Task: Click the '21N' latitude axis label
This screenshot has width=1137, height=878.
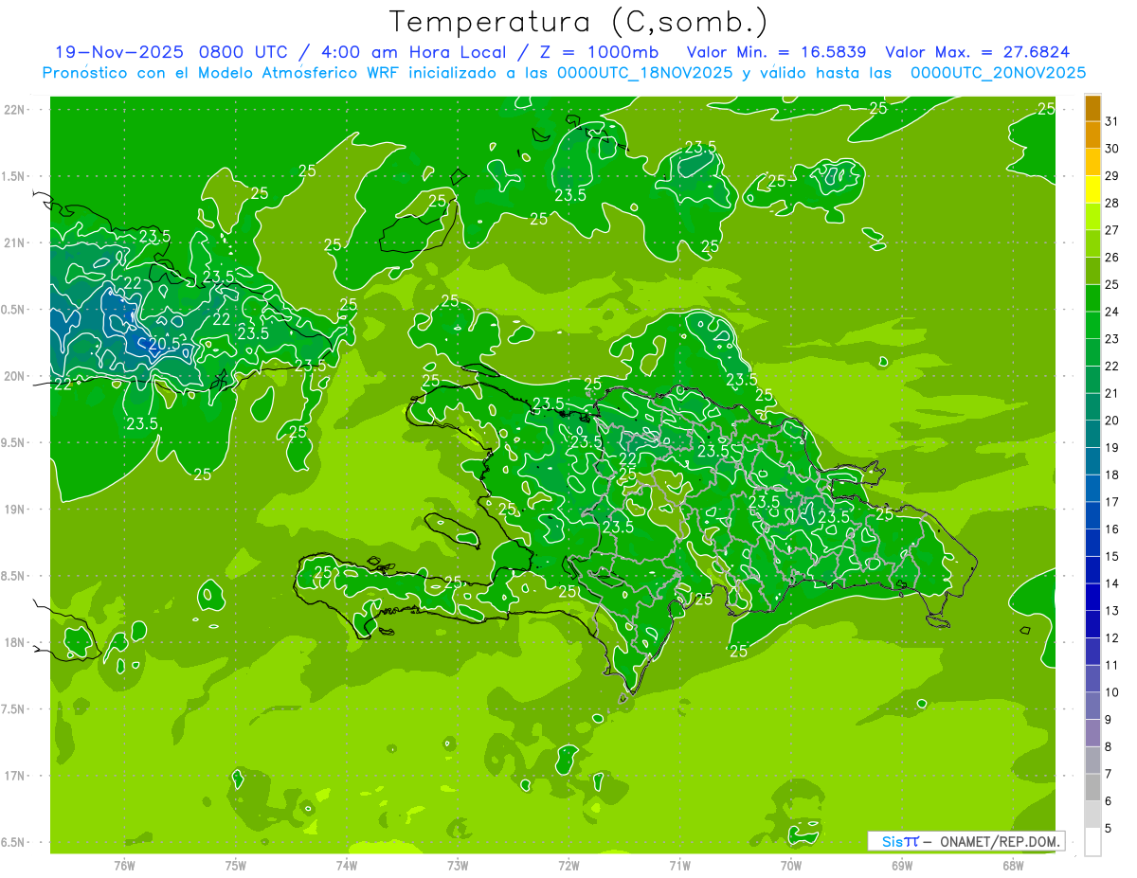Action: [x=16, y=242]
